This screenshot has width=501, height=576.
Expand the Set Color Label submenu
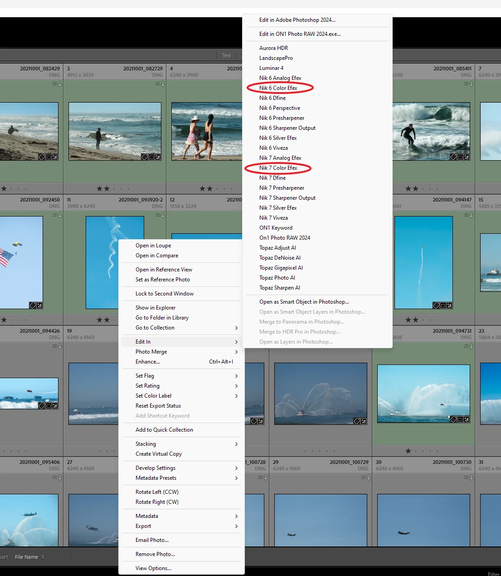[x=181, y=396]
